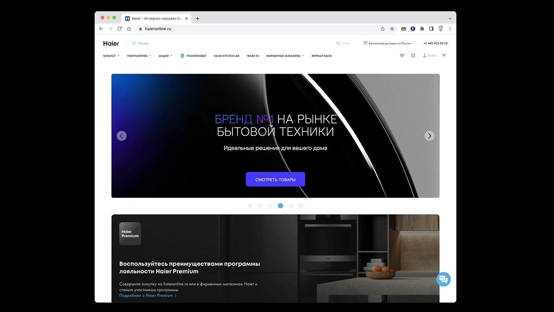The image size is (554, 312).
Task: Open the shopping cart
Action: [444, 55]
